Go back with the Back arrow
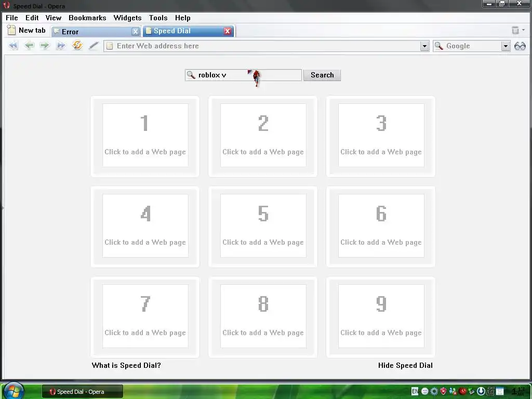Viewport: 532px width, 399px height. point(29,46)
